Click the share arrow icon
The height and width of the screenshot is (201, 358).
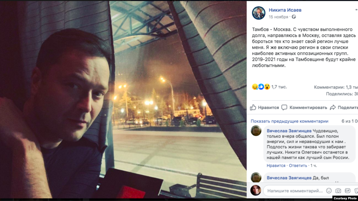coord(332,107)
